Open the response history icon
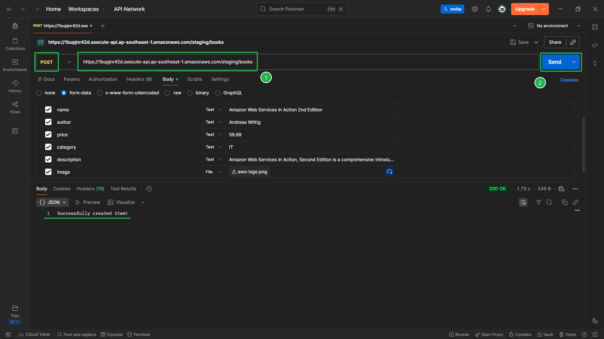Screen dimensions: 604x339 (x=149, y=189)
